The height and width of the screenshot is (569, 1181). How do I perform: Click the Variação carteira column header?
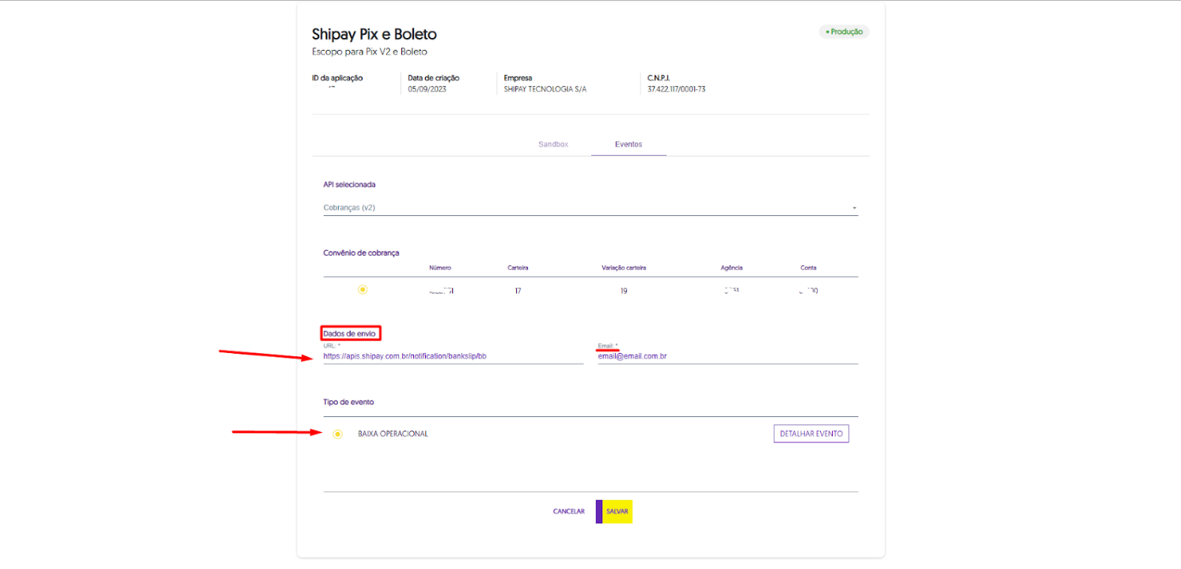[624, 268]
